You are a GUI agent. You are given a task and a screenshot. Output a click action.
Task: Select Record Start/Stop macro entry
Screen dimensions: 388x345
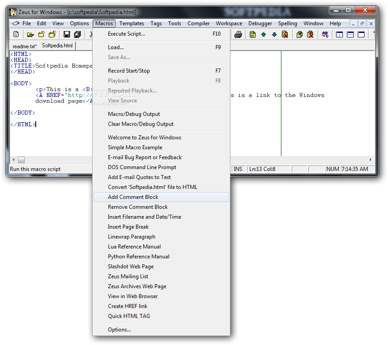[x=161, y=71]
